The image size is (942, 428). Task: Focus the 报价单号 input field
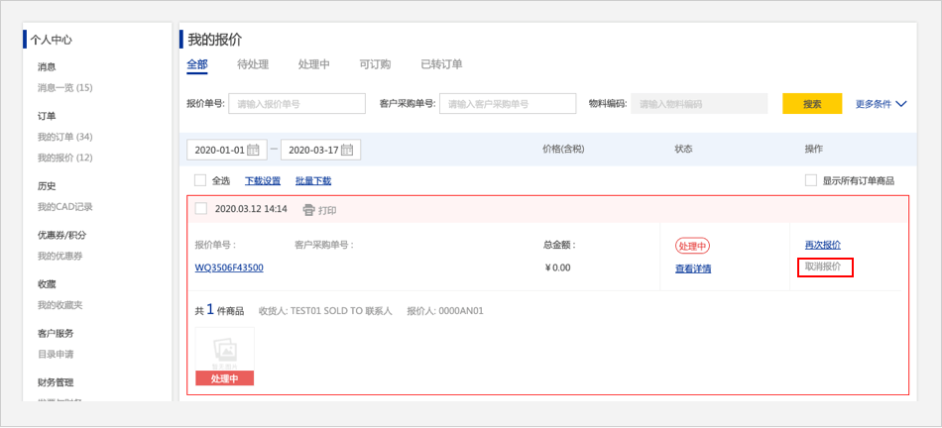[x=296, y=104]
